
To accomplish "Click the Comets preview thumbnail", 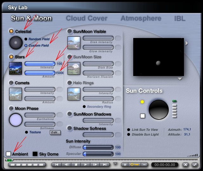I will (16, 94).
